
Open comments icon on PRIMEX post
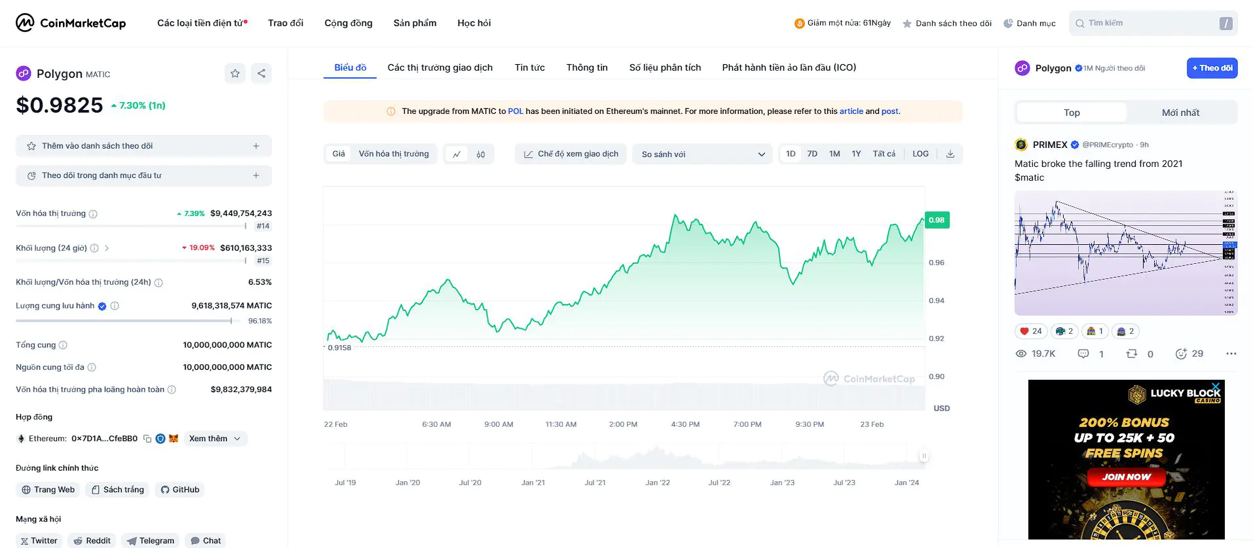pyautogui.click(x=1083, y=354)
